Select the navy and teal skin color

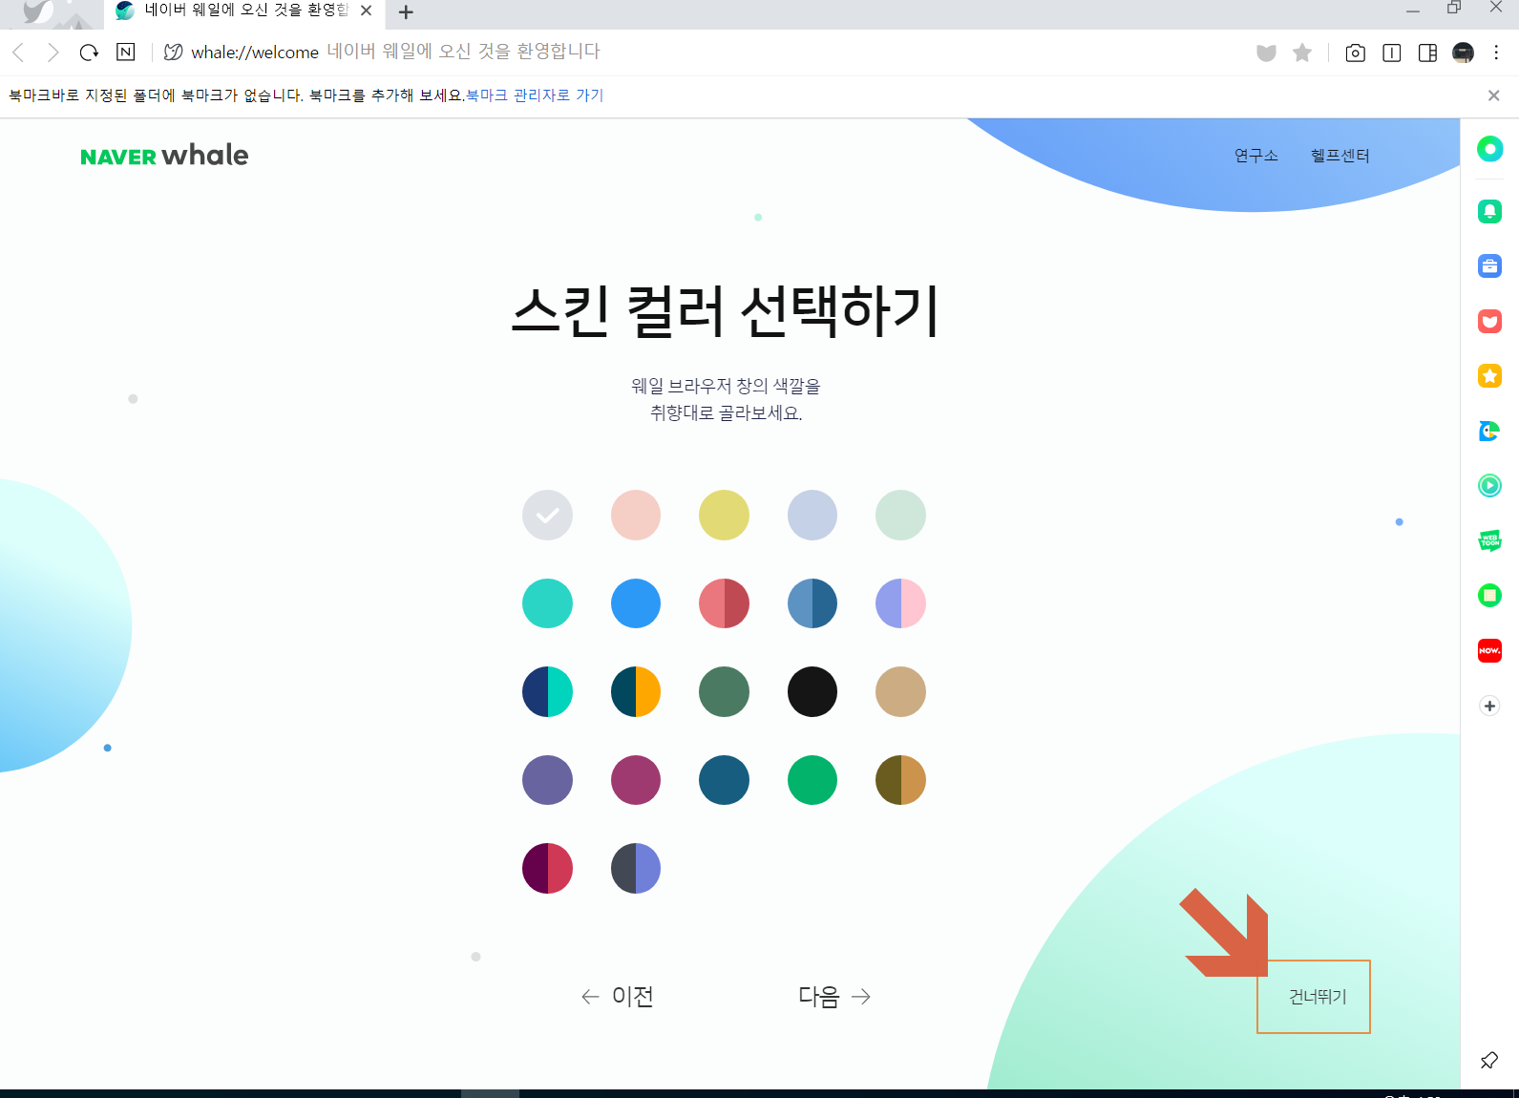pyautogui.click(x=548, y=692)
